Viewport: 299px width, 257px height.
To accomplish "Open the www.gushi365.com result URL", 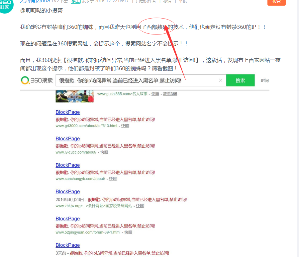I will (x=114, y=94).
